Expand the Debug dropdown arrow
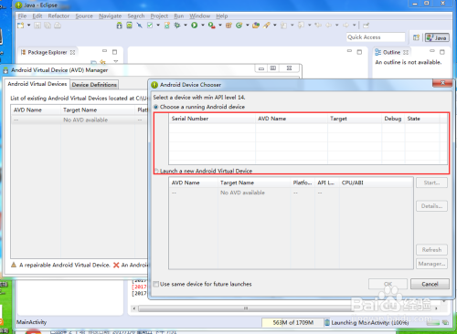Screen dimensions: 457x334 tap(186, 26)
